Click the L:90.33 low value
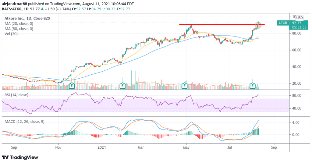The image size is (312, 163). coord(109,9)
